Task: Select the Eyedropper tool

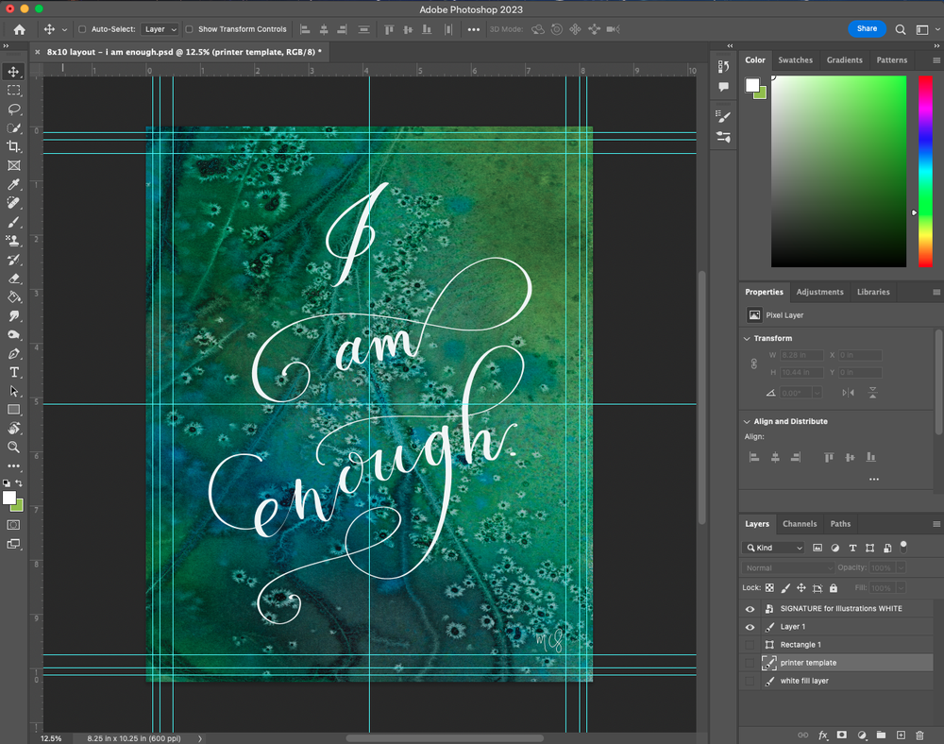Action: pyautogui.click(x=13, y=184)
